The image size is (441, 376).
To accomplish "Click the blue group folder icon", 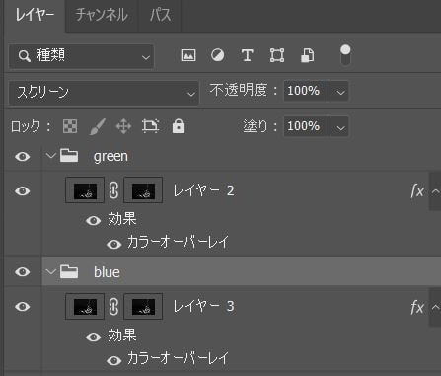I will 69,271.
